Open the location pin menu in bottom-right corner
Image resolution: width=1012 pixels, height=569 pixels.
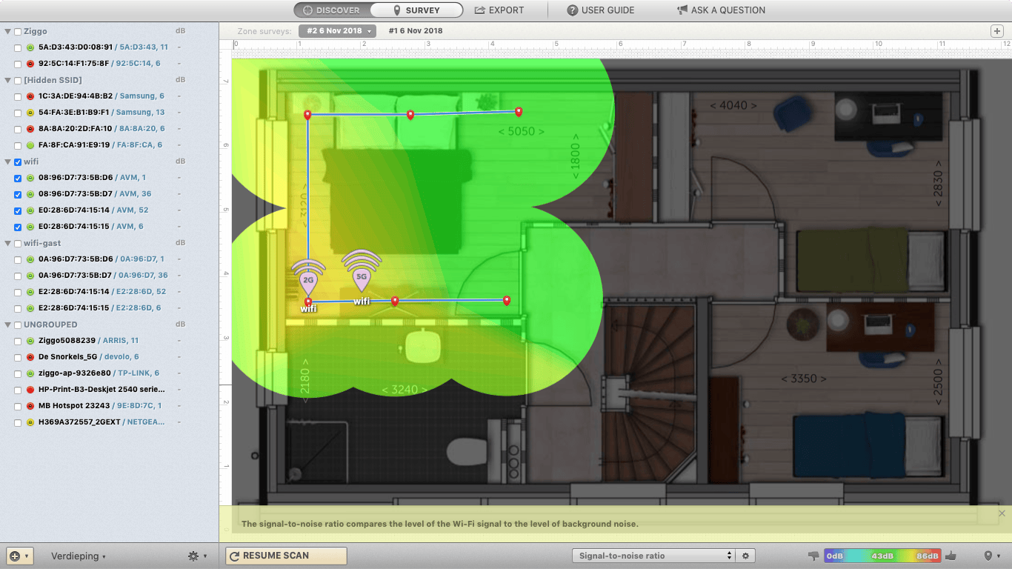pyautogui.click(x=991, y=556)
